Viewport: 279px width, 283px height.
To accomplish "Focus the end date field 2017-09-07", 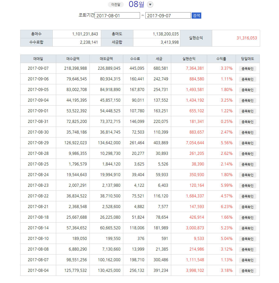I will (168, 15).
